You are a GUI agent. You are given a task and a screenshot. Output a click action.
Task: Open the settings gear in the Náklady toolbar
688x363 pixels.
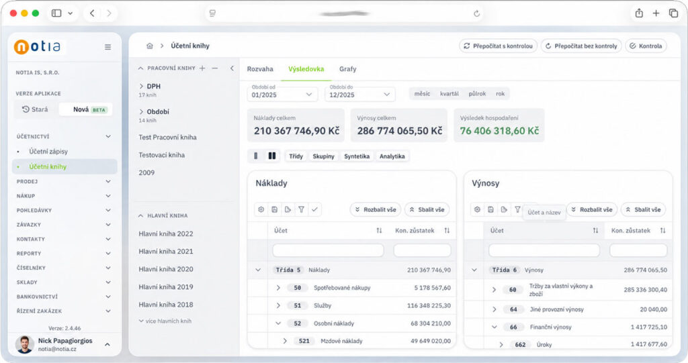pos(261,209)
